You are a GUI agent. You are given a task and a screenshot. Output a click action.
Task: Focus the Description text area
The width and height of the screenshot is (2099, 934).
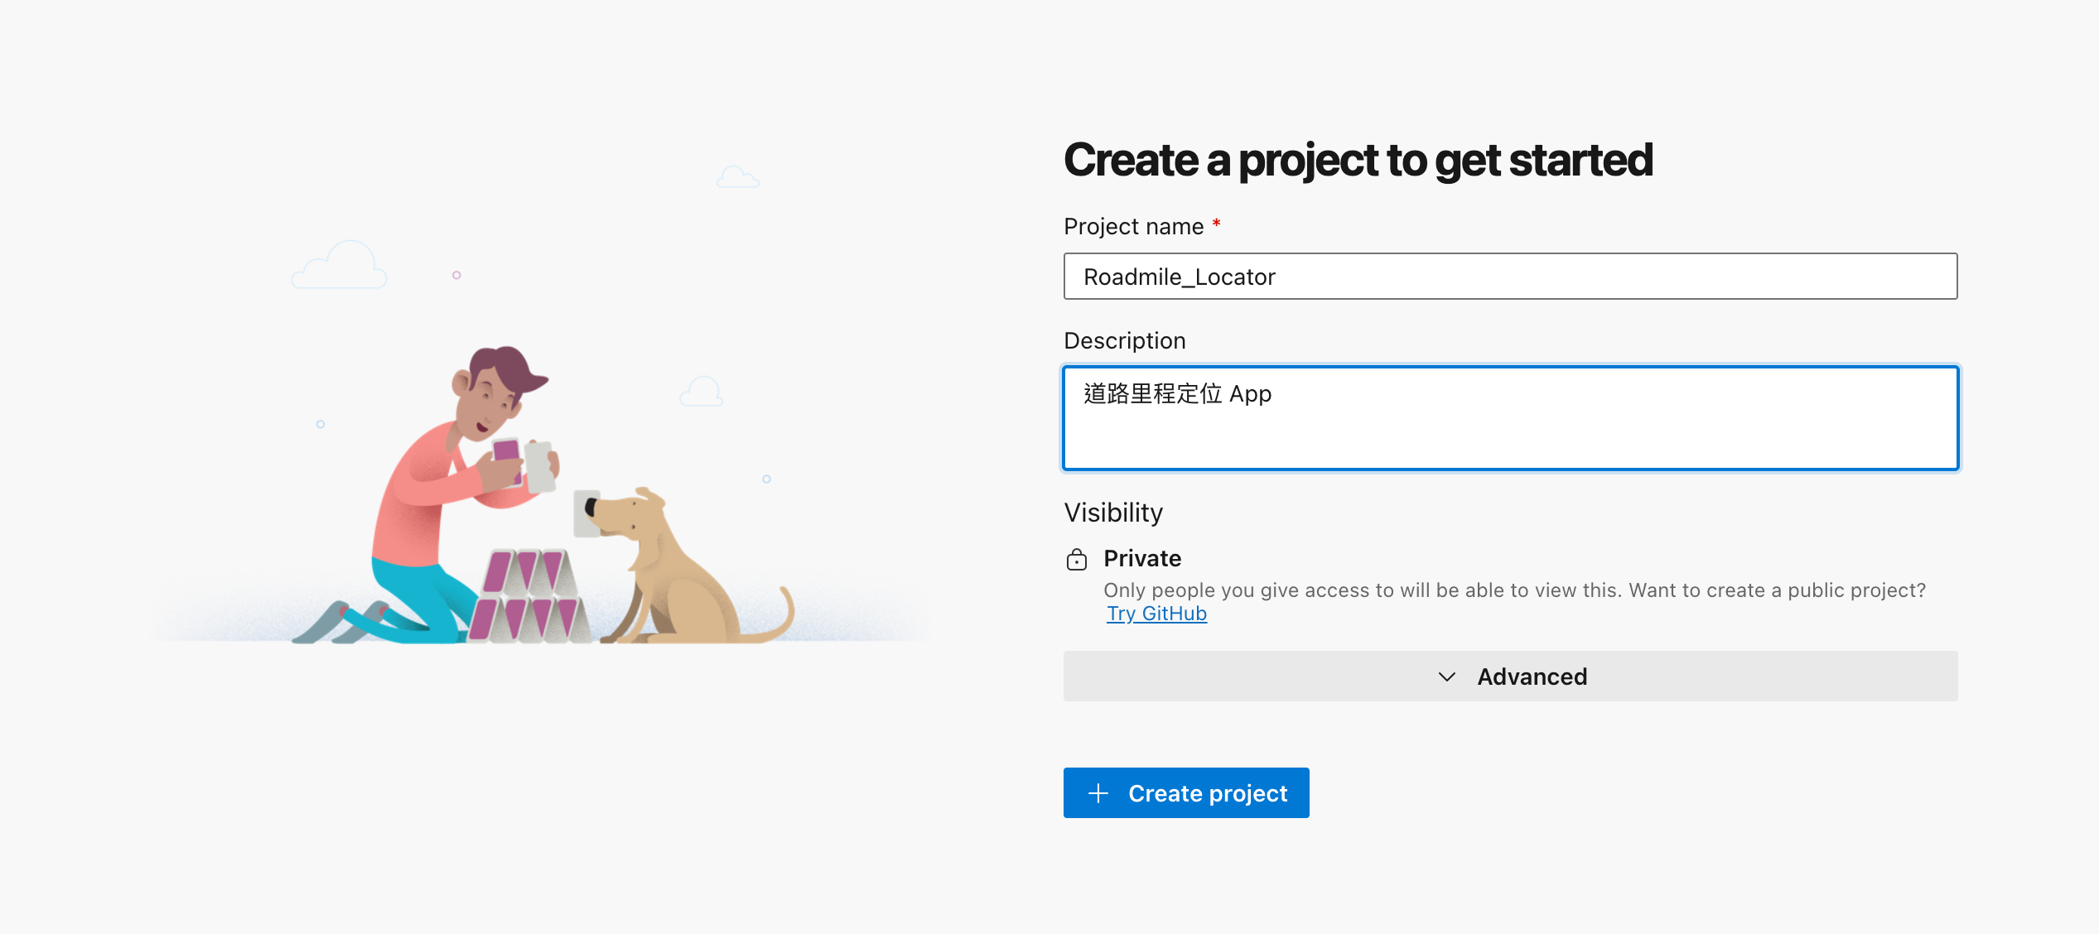(1509, 418)
